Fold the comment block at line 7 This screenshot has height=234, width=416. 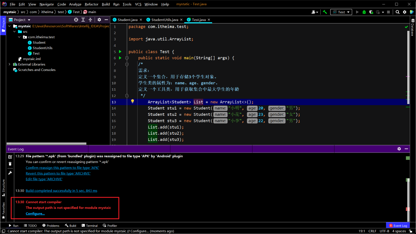pyautogui.click(x=127, y=64)
